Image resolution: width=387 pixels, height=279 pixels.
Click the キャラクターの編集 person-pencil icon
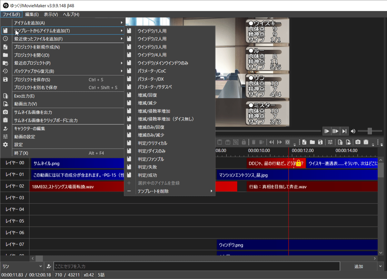click(5, 129)
